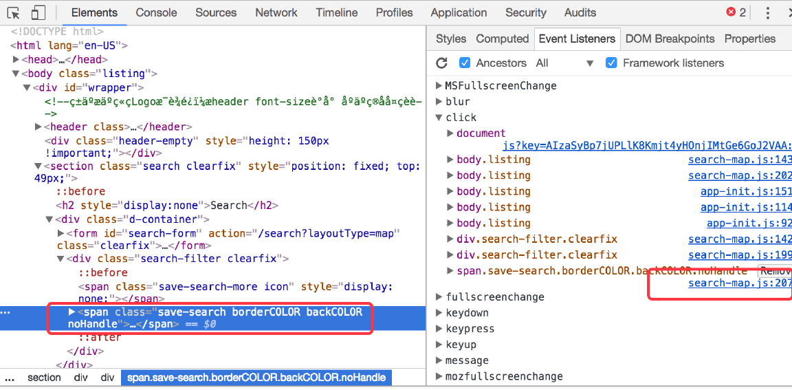Click the span.save-search breadcrumb item
Screen dimensions: 792x390
click(256, 378)
